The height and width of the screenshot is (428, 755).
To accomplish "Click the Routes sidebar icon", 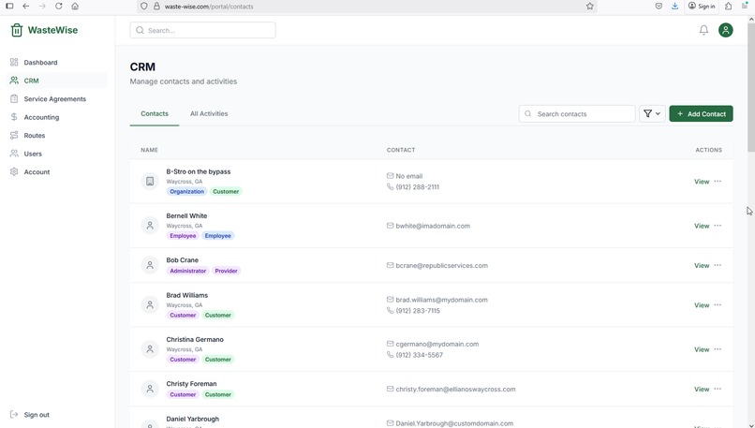I will (14, 135).
